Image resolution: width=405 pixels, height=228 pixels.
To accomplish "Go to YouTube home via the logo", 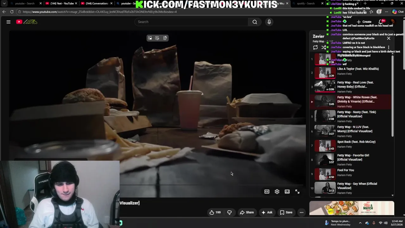I will point(27,22).
